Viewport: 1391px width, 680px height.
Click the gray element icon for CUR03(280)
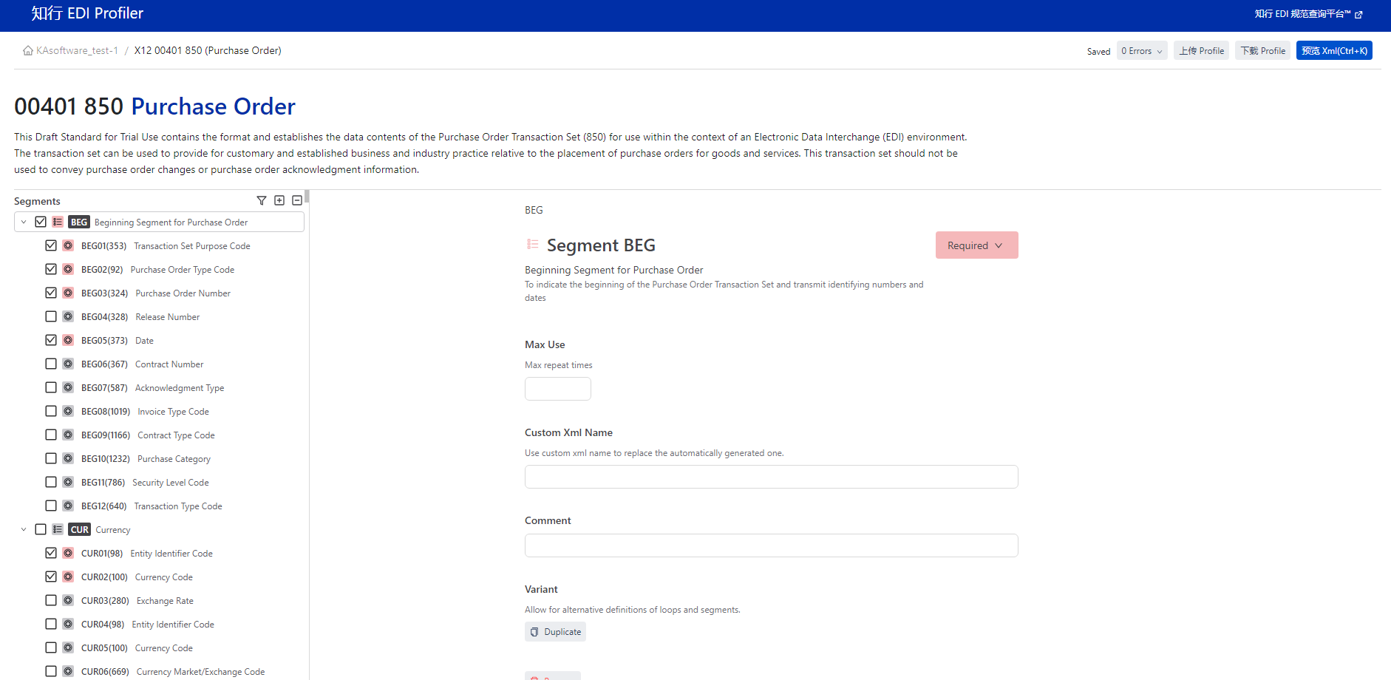(x=68, y=600)
